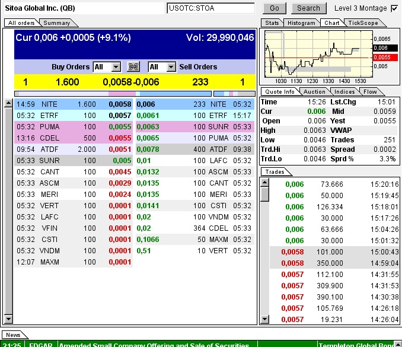This screenshot has width=402, height=347.
Task: Click the trade of 19.231 at 14:26:04
Action: point(334,320)
